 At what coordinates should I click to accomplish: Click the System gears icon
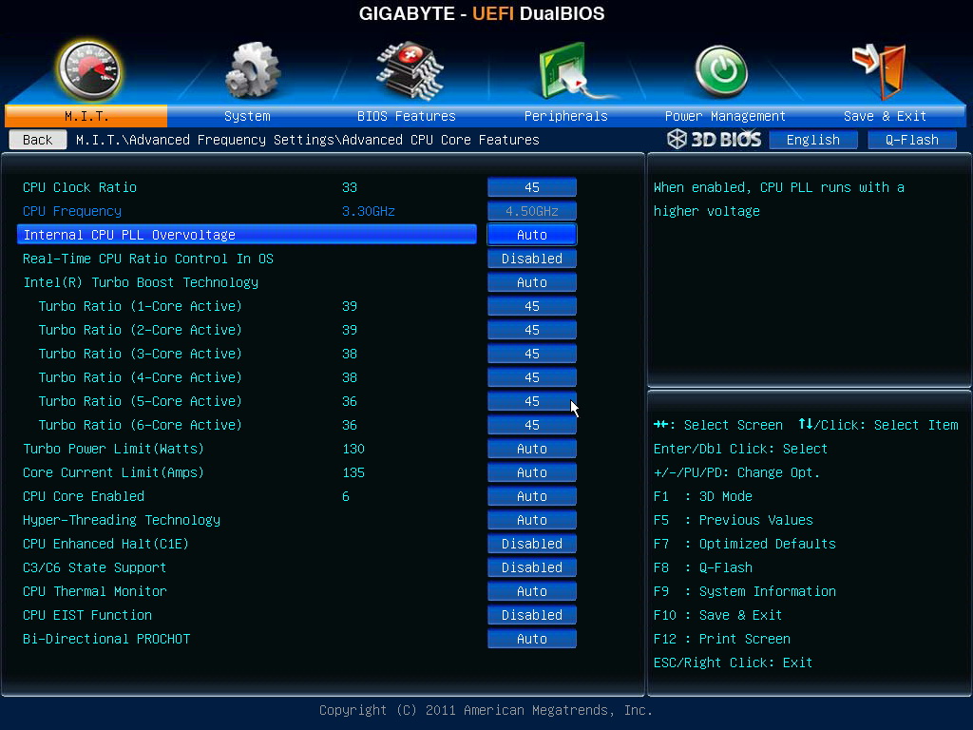tap(253, 69)
